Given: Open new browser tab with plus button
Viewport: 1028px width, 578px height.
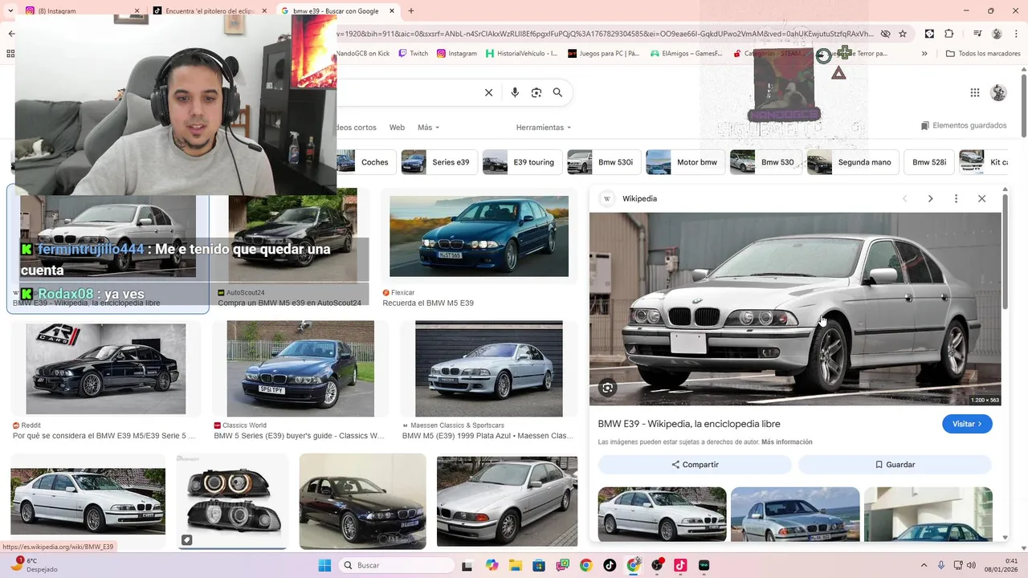Looking at the screenshot, I should point(411,10).
